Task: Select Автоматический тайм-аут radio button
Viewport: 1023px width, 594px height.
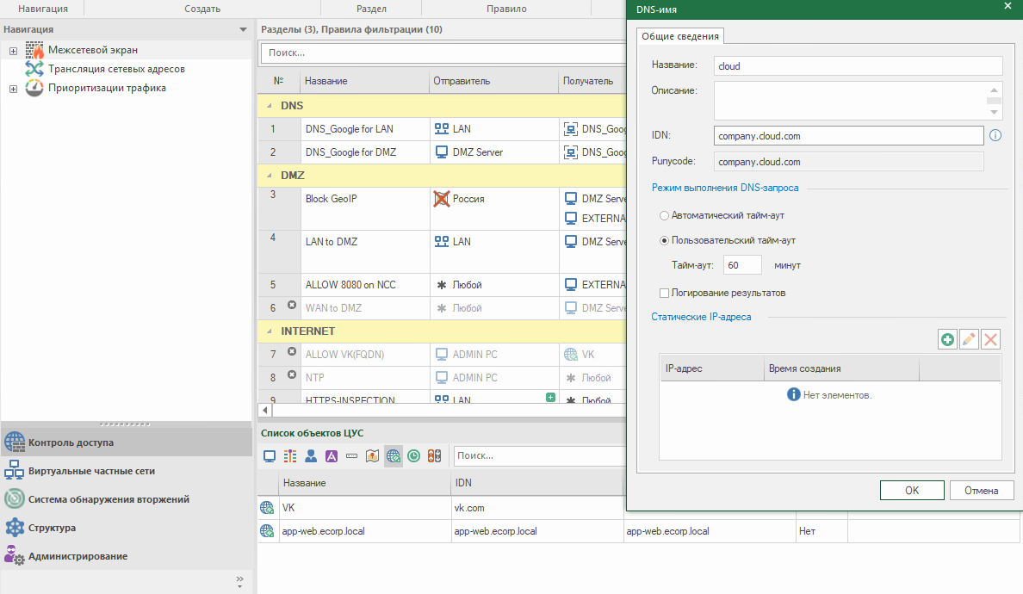Action: coord(664,215)
